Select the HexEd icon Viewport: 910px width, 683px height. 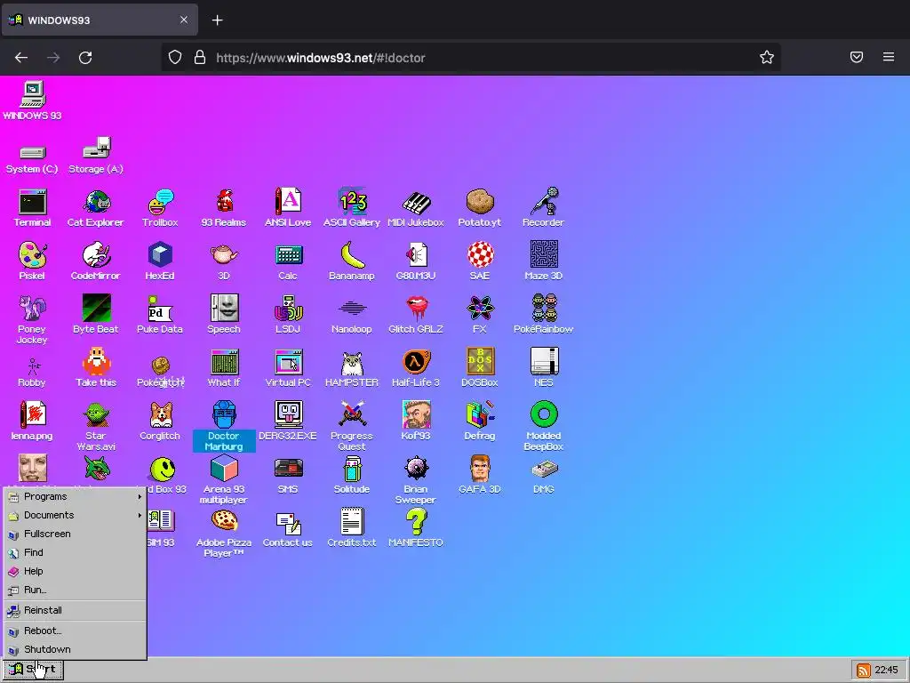tap(160, 261)
